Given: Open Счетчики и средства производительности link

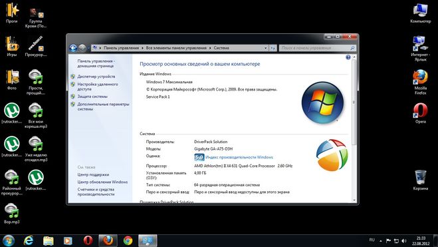Looking at the screenshot, I should click(x=96, y=192).
